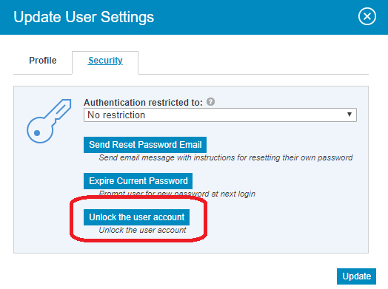Select the 'No restriction' value text

click(116, 115)
